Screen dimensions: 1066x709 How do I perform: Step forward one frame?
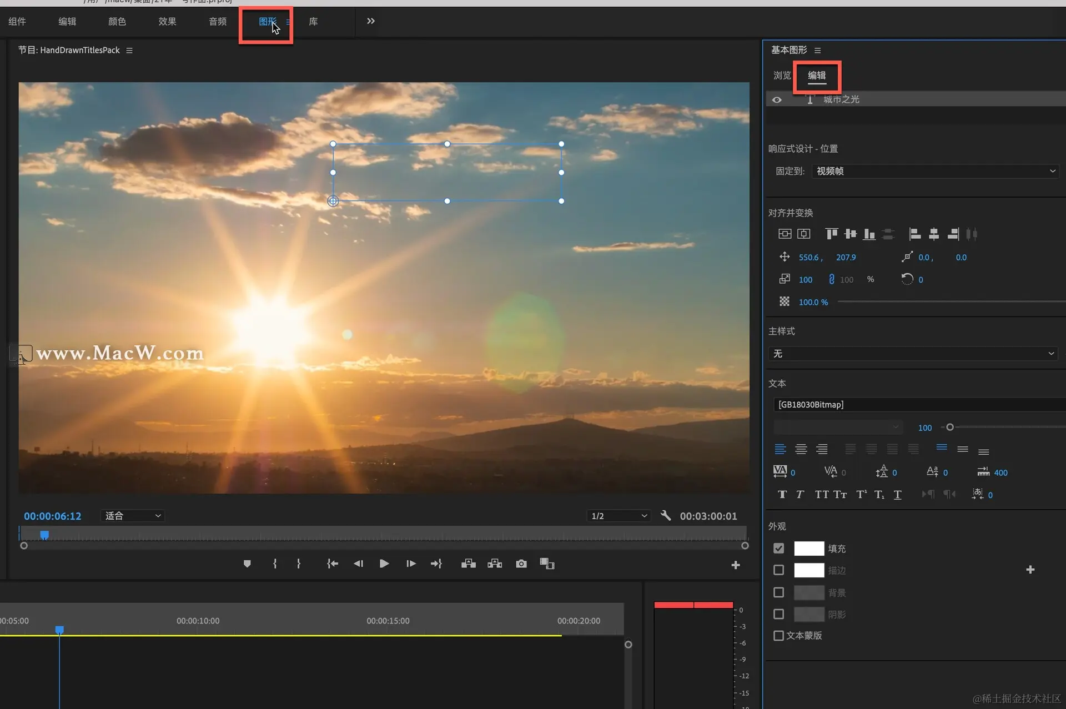pos(411,564)
